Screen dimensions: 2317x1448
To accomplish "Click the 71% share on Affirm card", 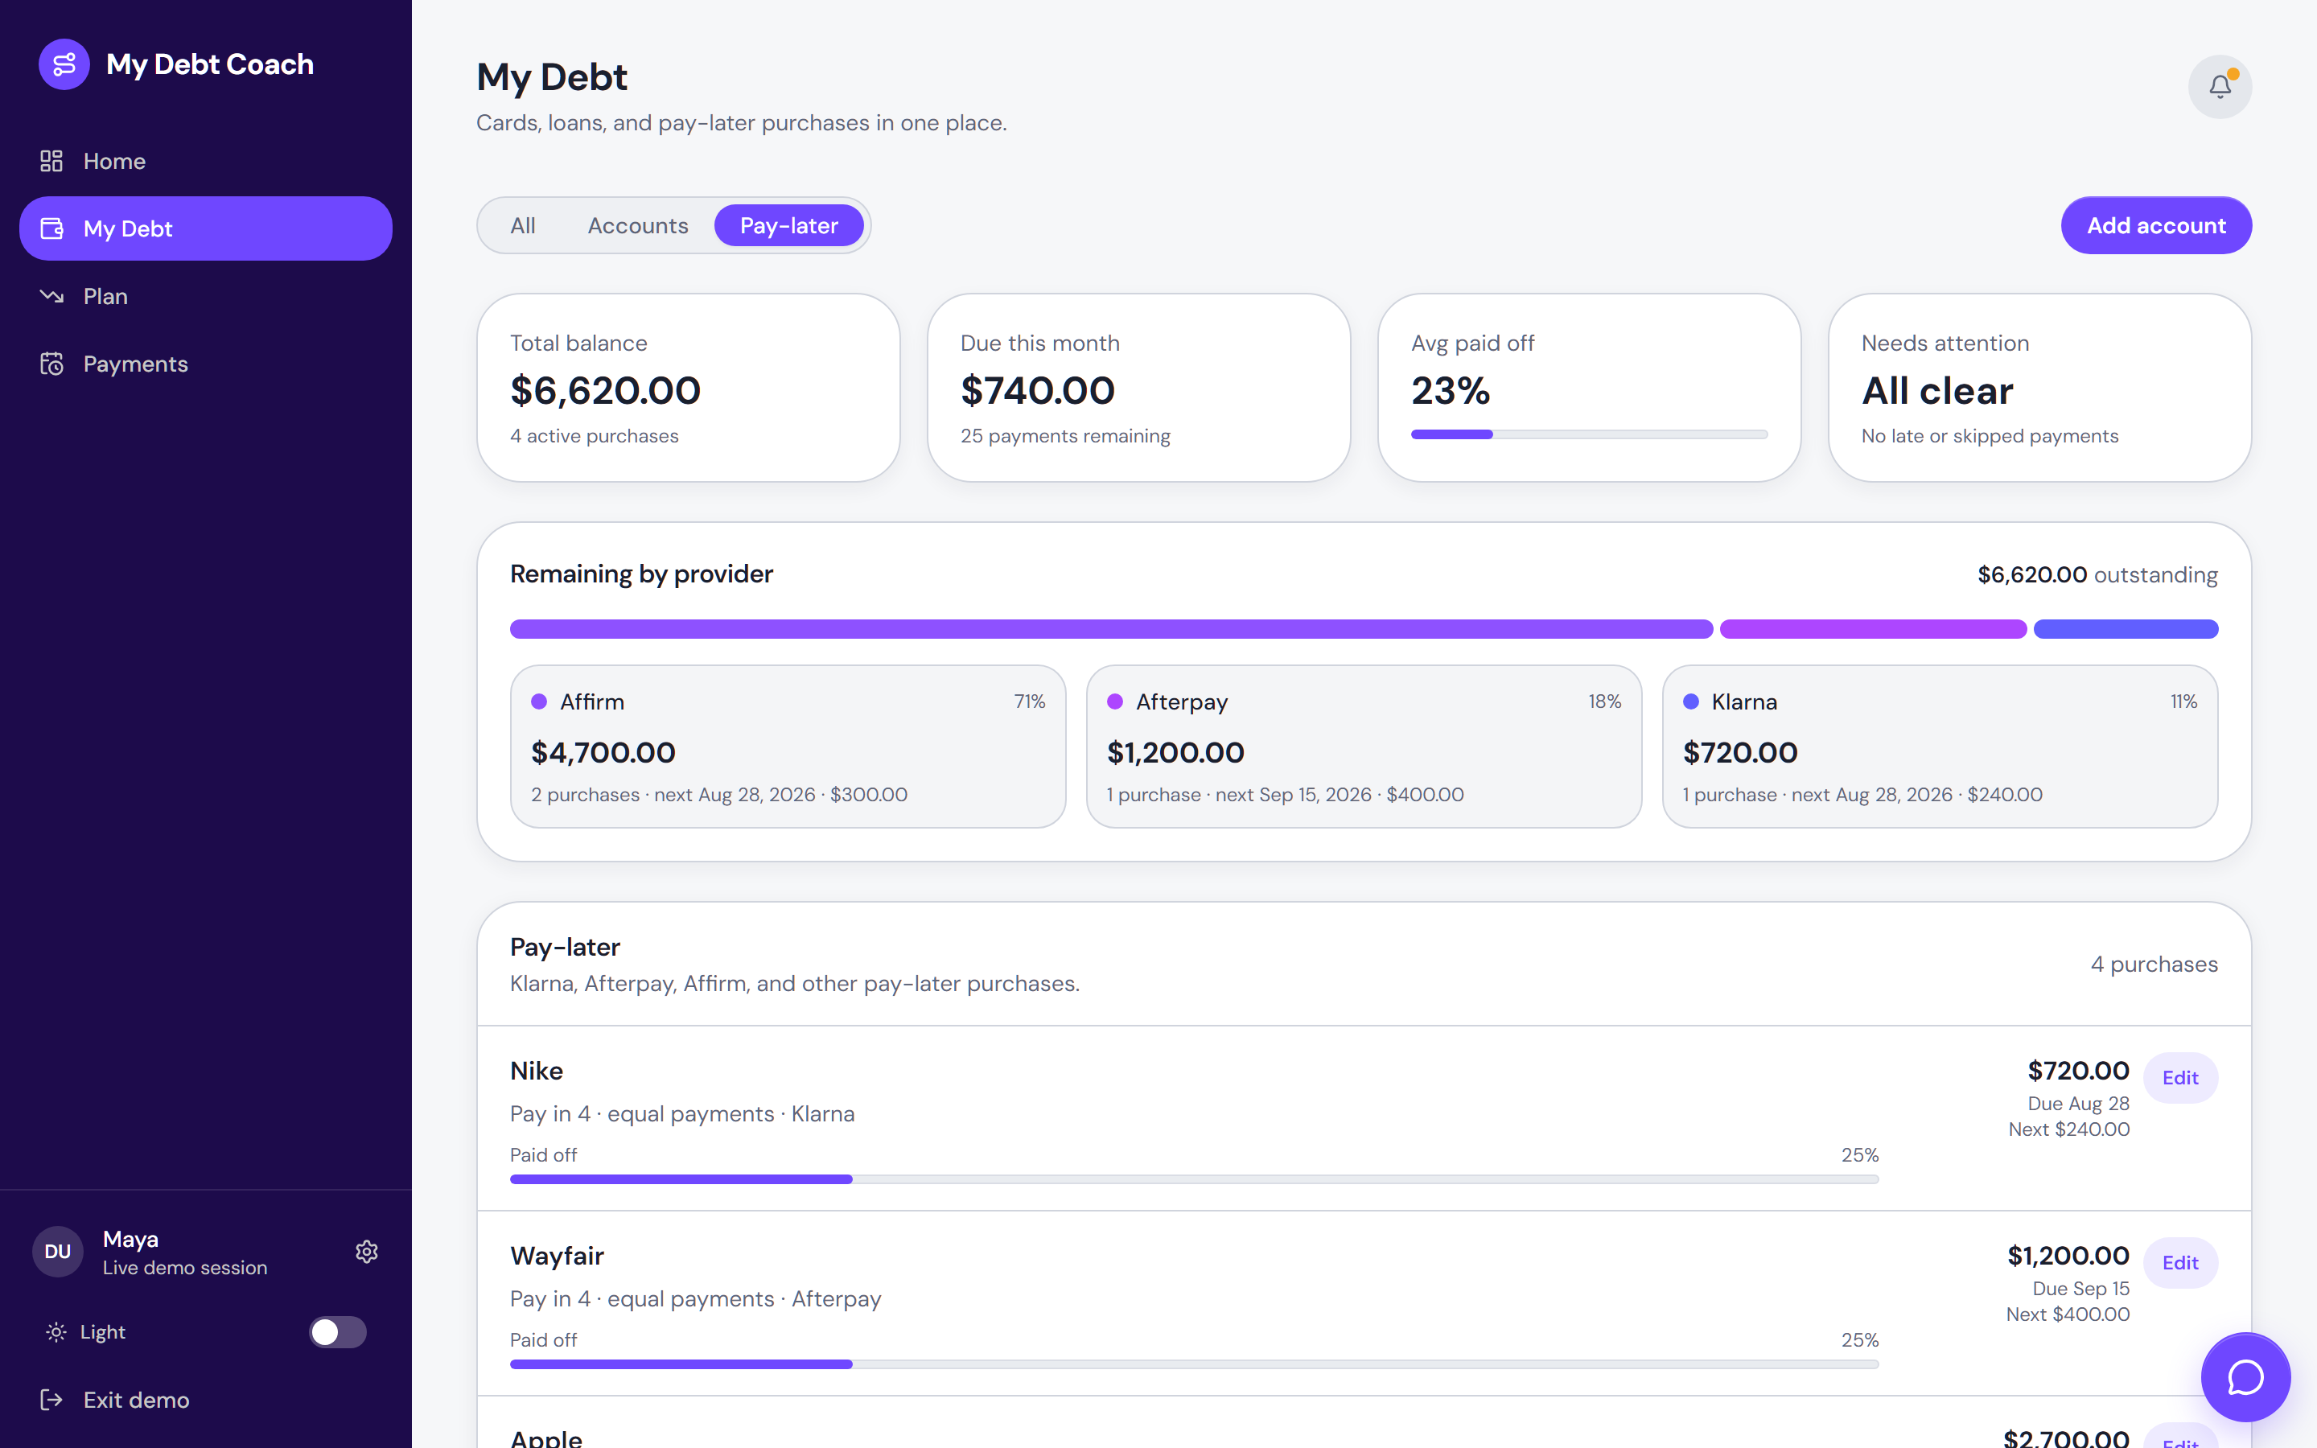I will [x=1029, y=702].
